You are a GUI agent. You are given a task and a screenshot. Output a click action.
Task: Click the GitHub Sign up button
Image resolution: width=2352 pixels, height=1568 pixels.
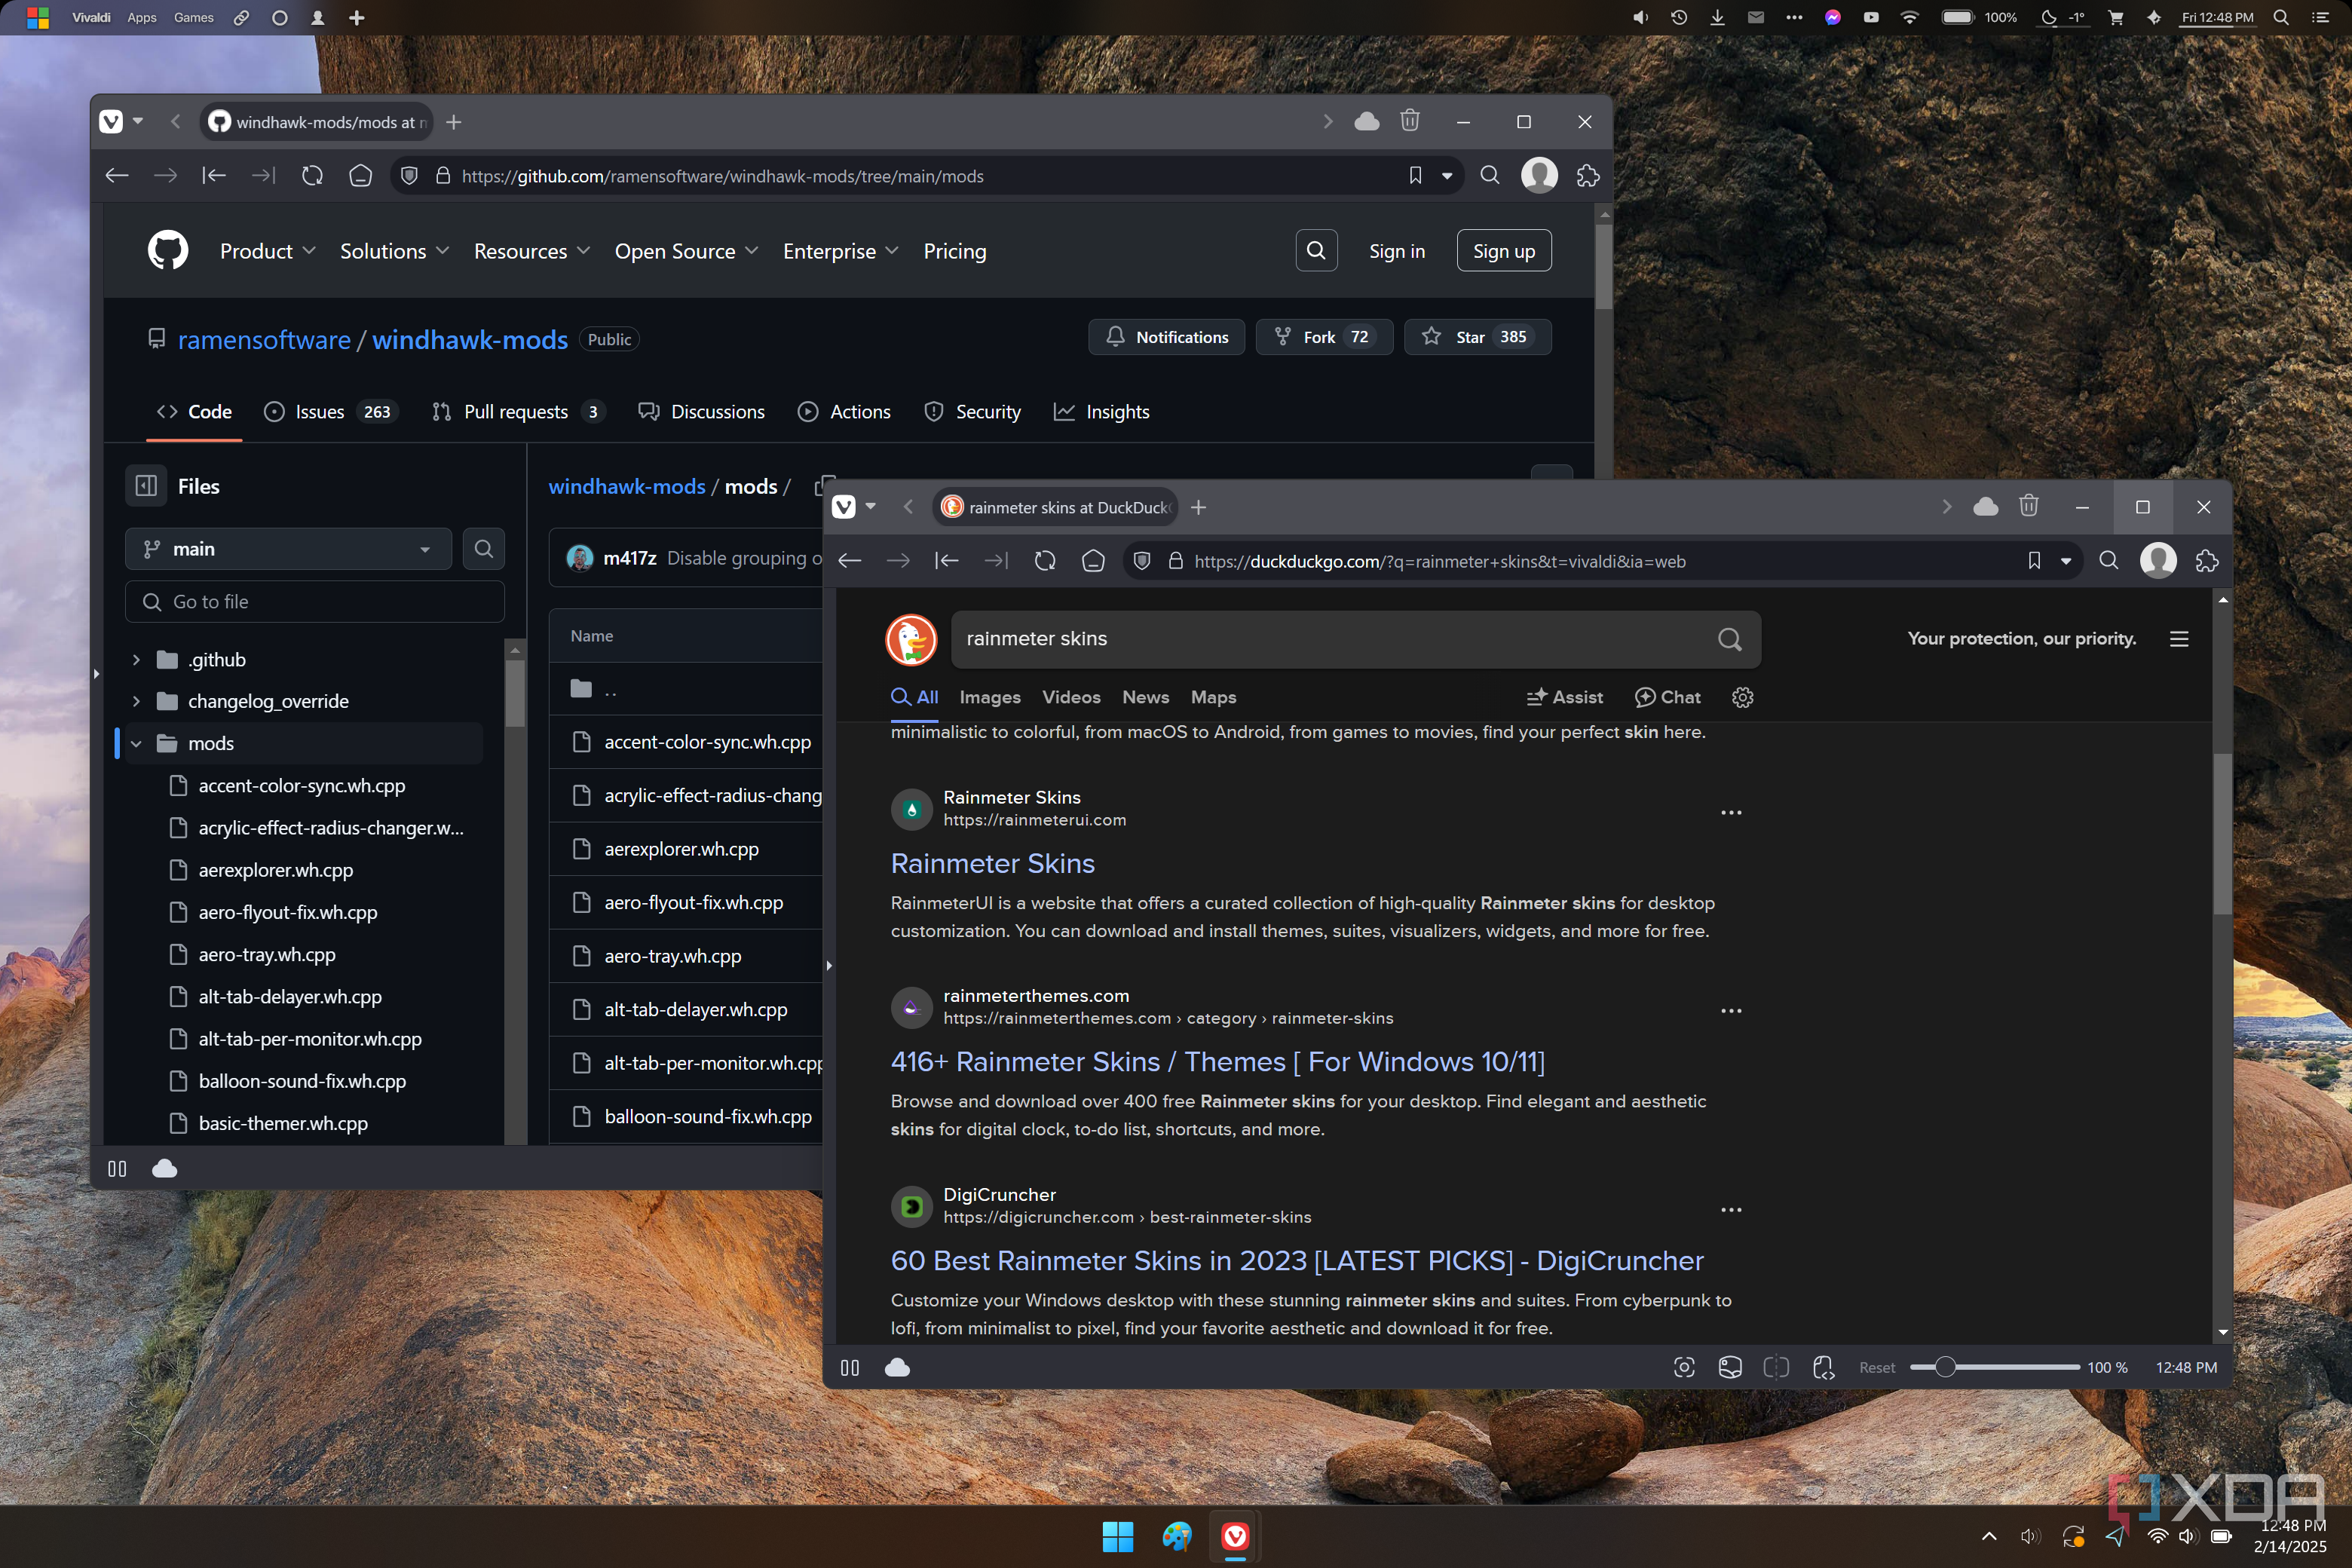pyautogui.click(x=1503, y=250)
